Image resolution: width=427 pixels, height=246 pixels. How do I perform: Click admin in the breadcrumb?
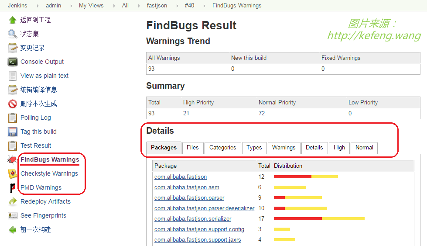[53, 5]
